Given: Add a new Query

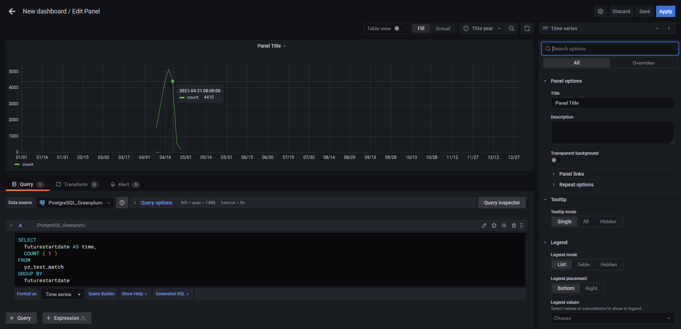Looking at the screenshot, I should [21, 318].
